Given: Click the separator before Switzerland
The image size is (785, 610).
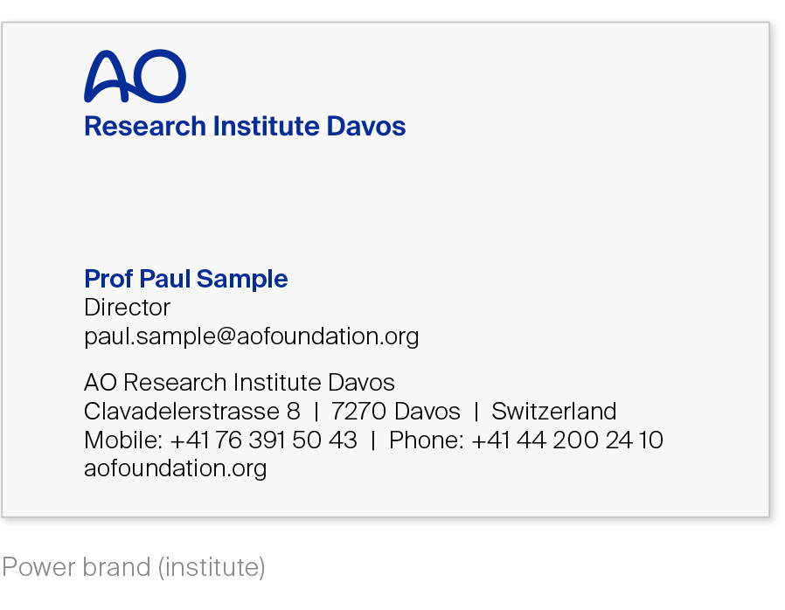Looking at the screenshot, I should pyautogui.click(x=476, y=412).
